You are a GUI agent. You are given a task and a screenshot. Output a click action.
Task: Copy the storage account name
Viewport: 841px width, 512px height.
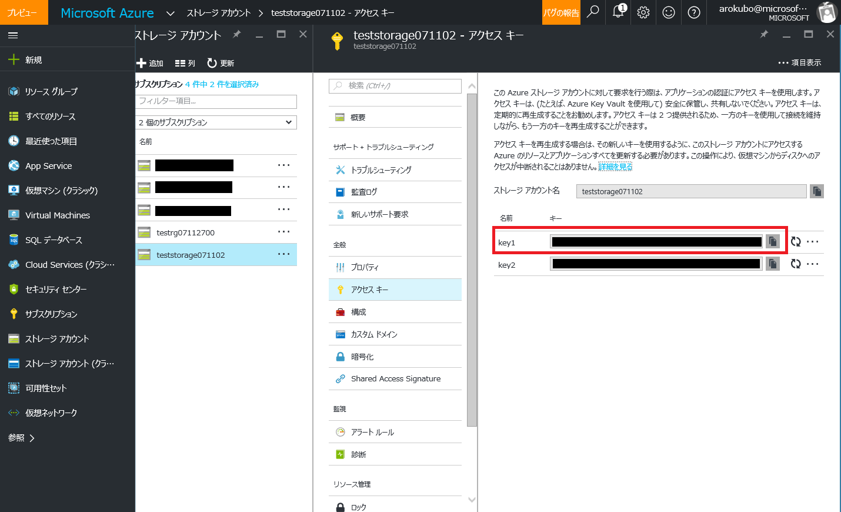point(817,191)
